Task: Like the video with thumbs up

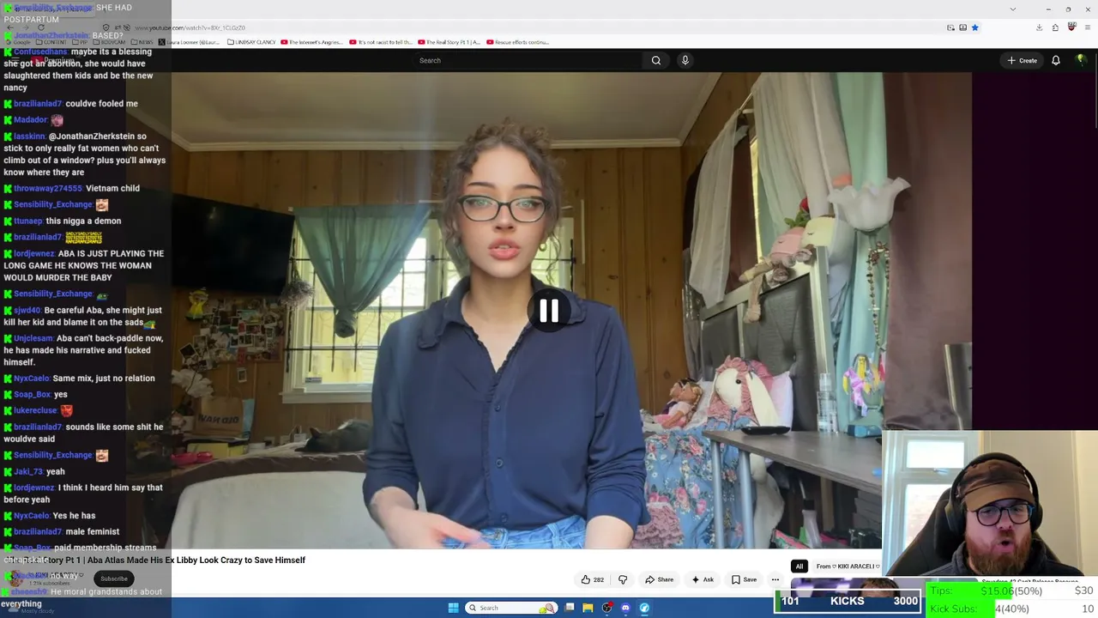Action: pyautogui.click(x=592, y=579)
